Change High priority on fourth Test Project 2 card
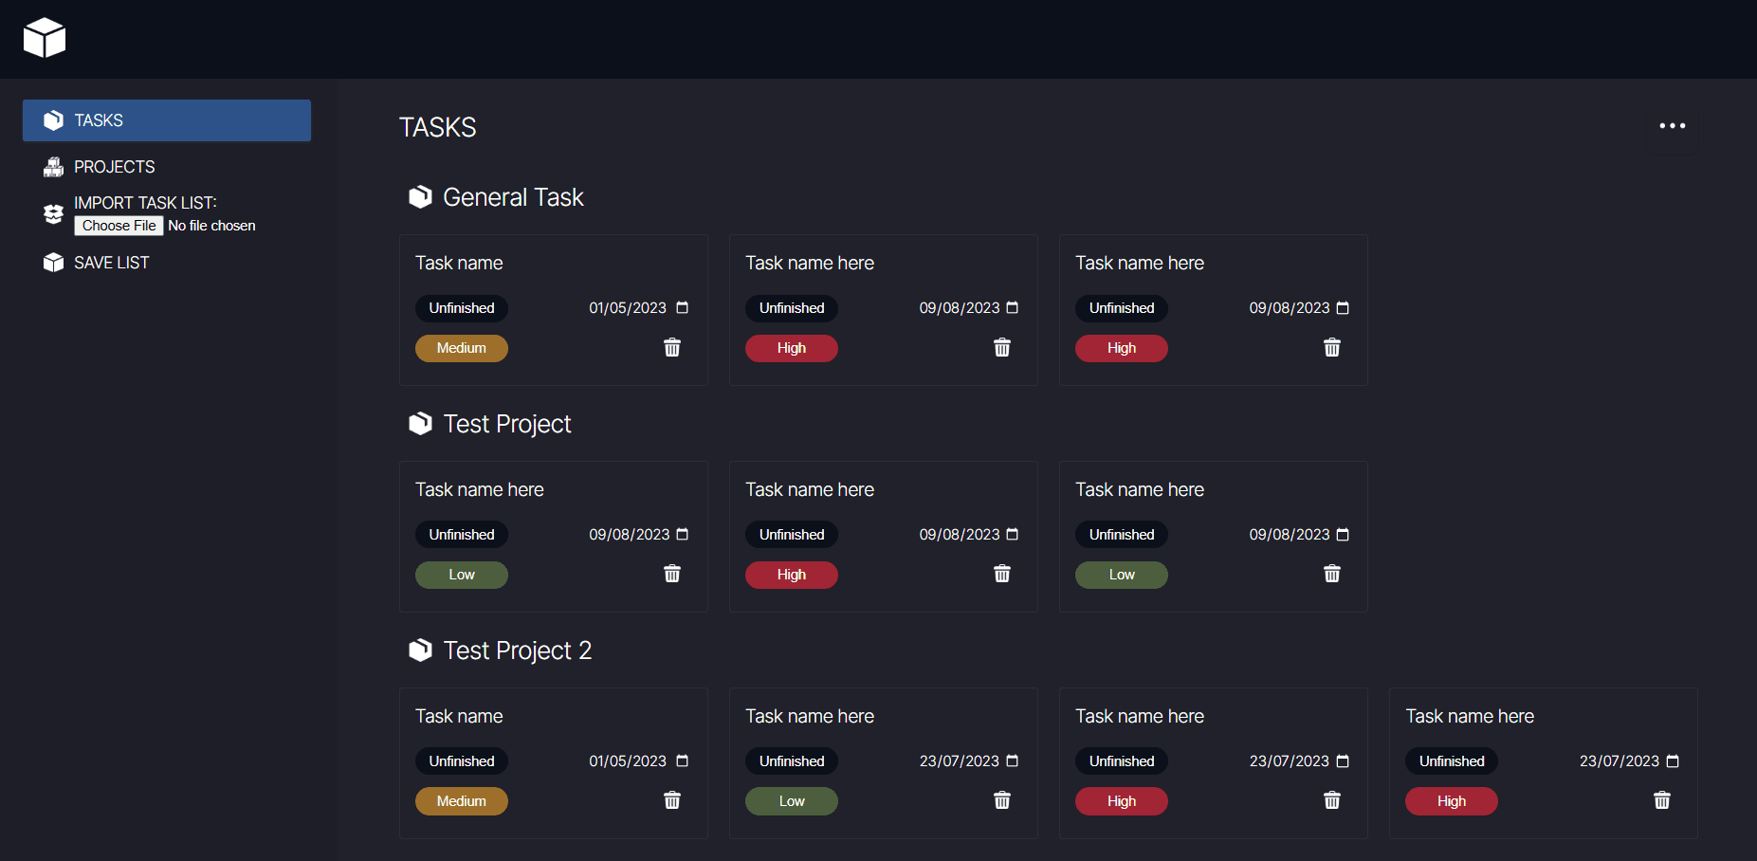The image size is (1757, 861). pyautogui.click(x=1452, y=801)
